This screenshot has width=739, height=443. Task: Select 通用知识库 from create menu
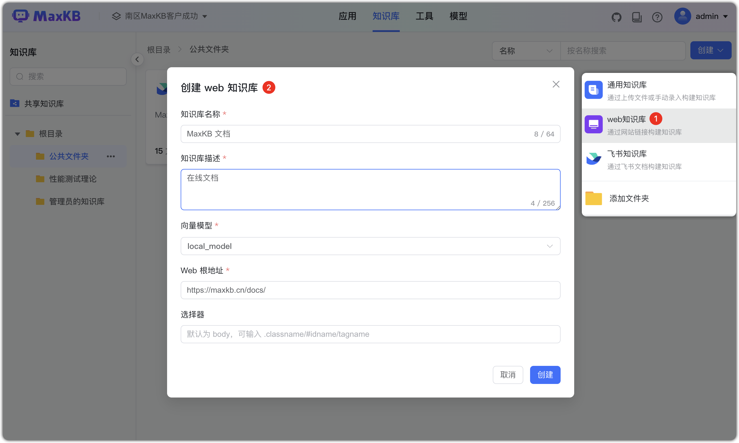point(658,90)
